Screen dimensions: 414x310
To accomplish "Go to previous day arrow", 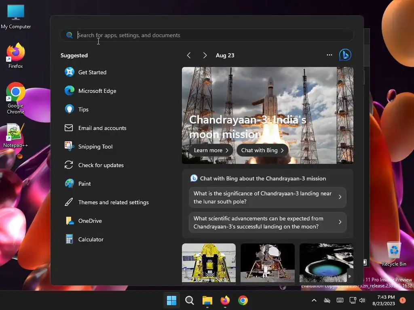I will 189,55.
